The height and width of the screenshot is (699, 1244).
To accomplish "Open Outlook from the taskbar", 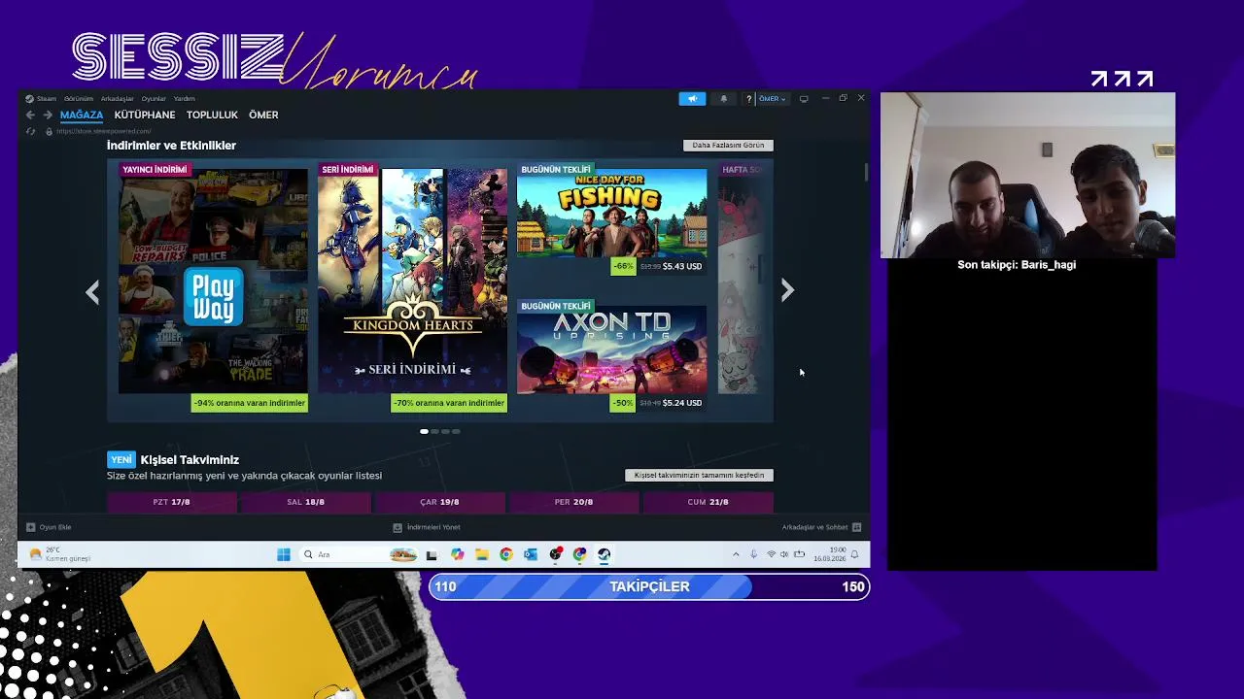I will tap(531, 554).
